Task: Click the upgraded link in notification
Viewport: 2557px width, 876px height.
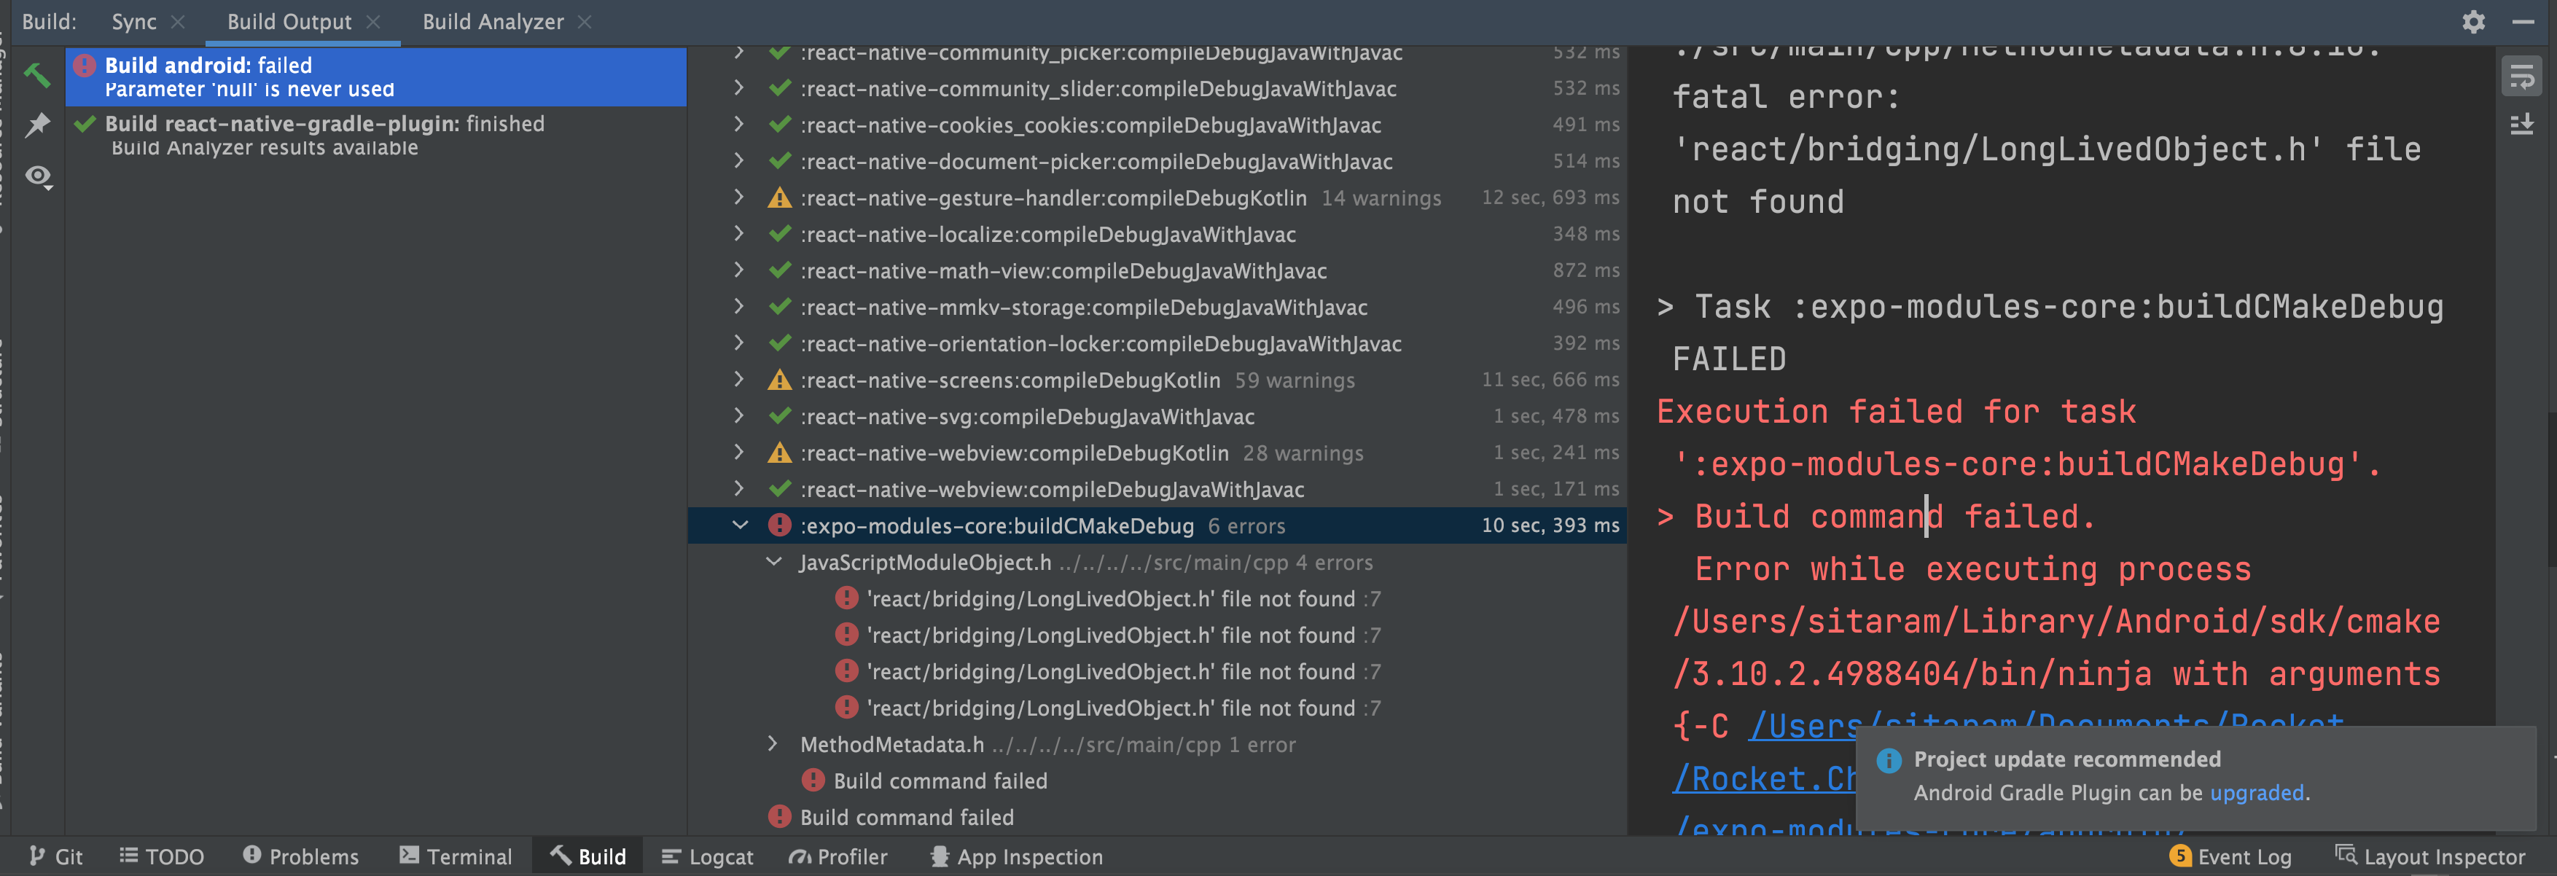Action: pos(2256,793)
